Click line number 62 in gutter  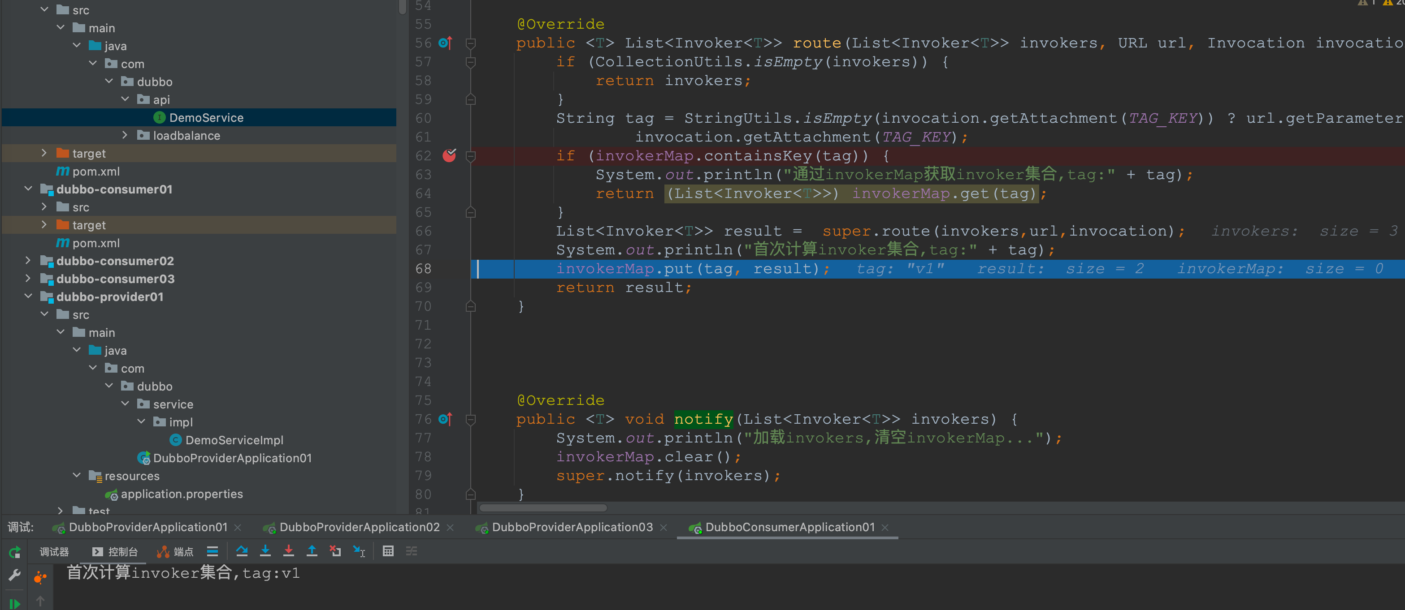(423, 156)
